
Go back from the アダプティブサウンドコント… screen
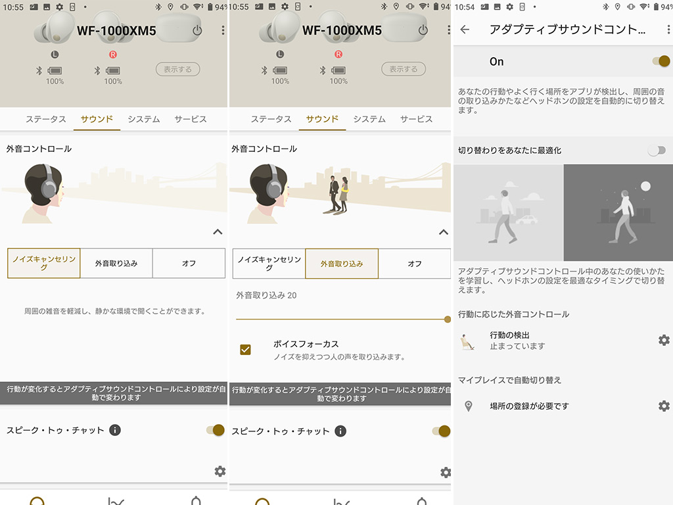coord(465,29)
